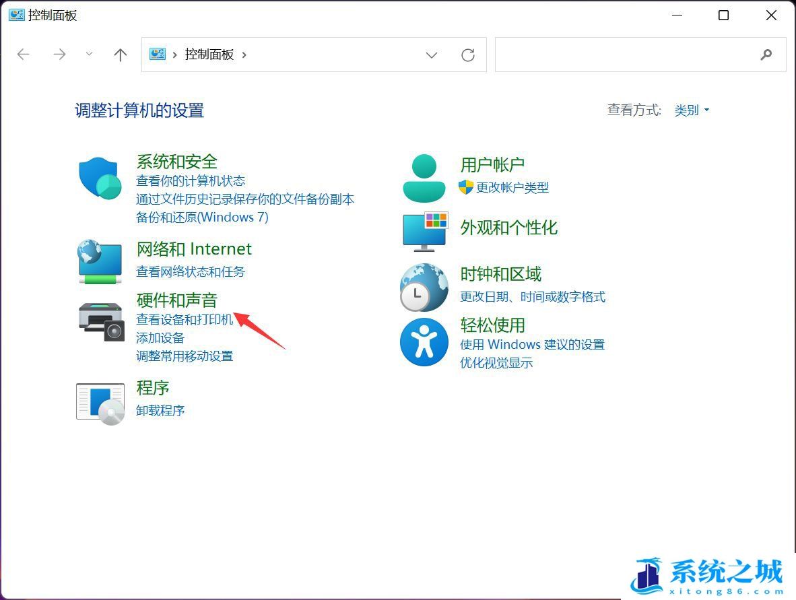Click the 外观和个性化 monitor icon
The width and height of the screenshot is (796, 600).
(x=424, y=232)
